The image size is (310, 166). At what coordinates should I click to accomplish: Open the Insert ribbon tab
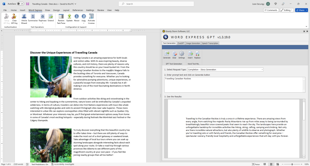click(x=22, y=10)
